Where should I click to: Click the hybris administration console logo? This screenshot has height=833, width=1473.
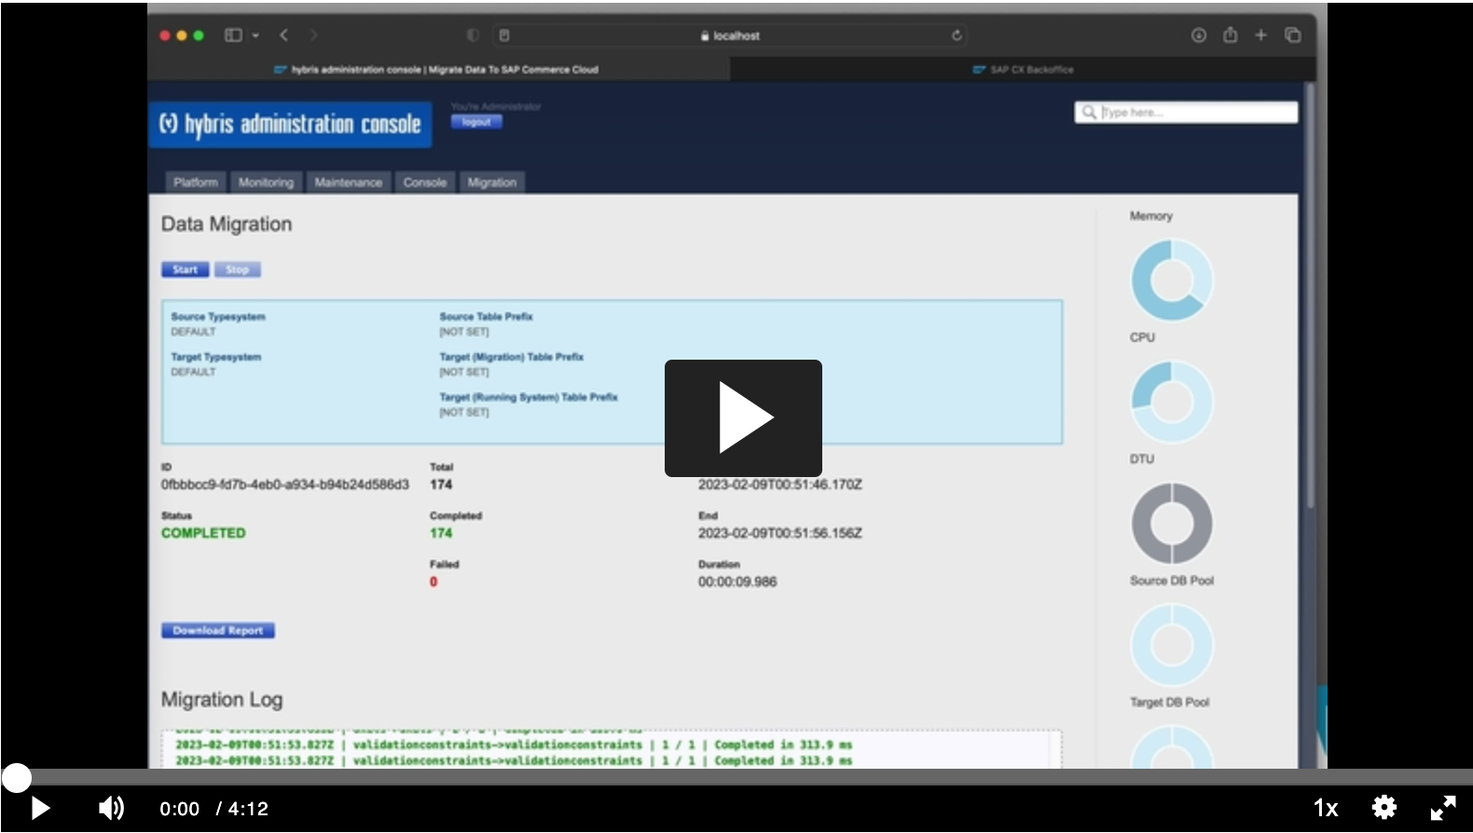[290, 124]
